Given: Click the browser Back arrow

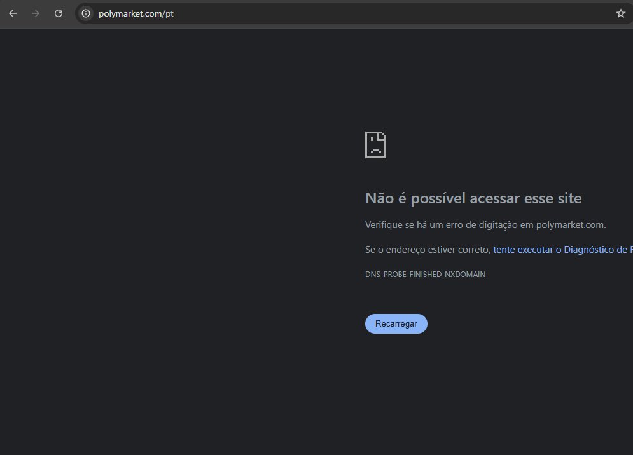Looking at the screenshot, I should tap(13, 13).
